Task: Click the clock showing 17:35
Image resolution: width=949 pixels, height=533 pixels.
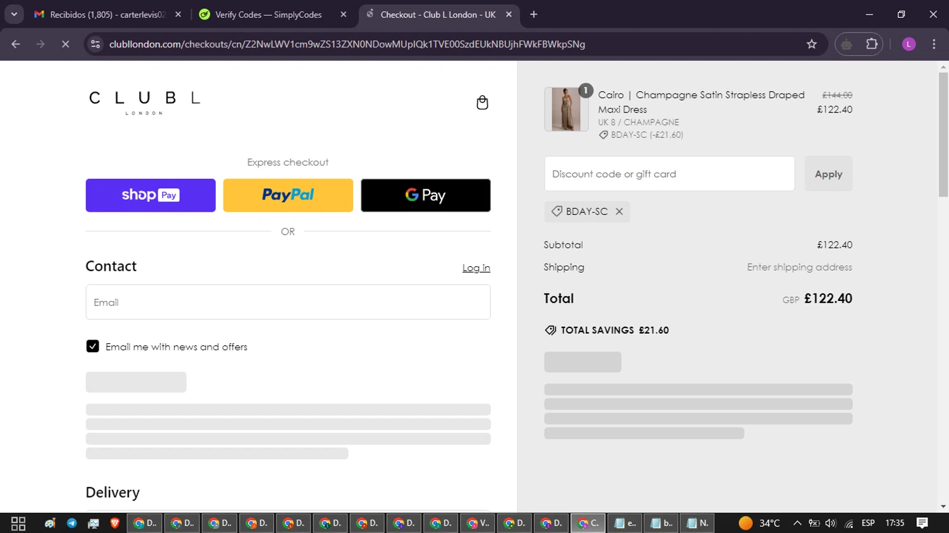Action: 895,524
